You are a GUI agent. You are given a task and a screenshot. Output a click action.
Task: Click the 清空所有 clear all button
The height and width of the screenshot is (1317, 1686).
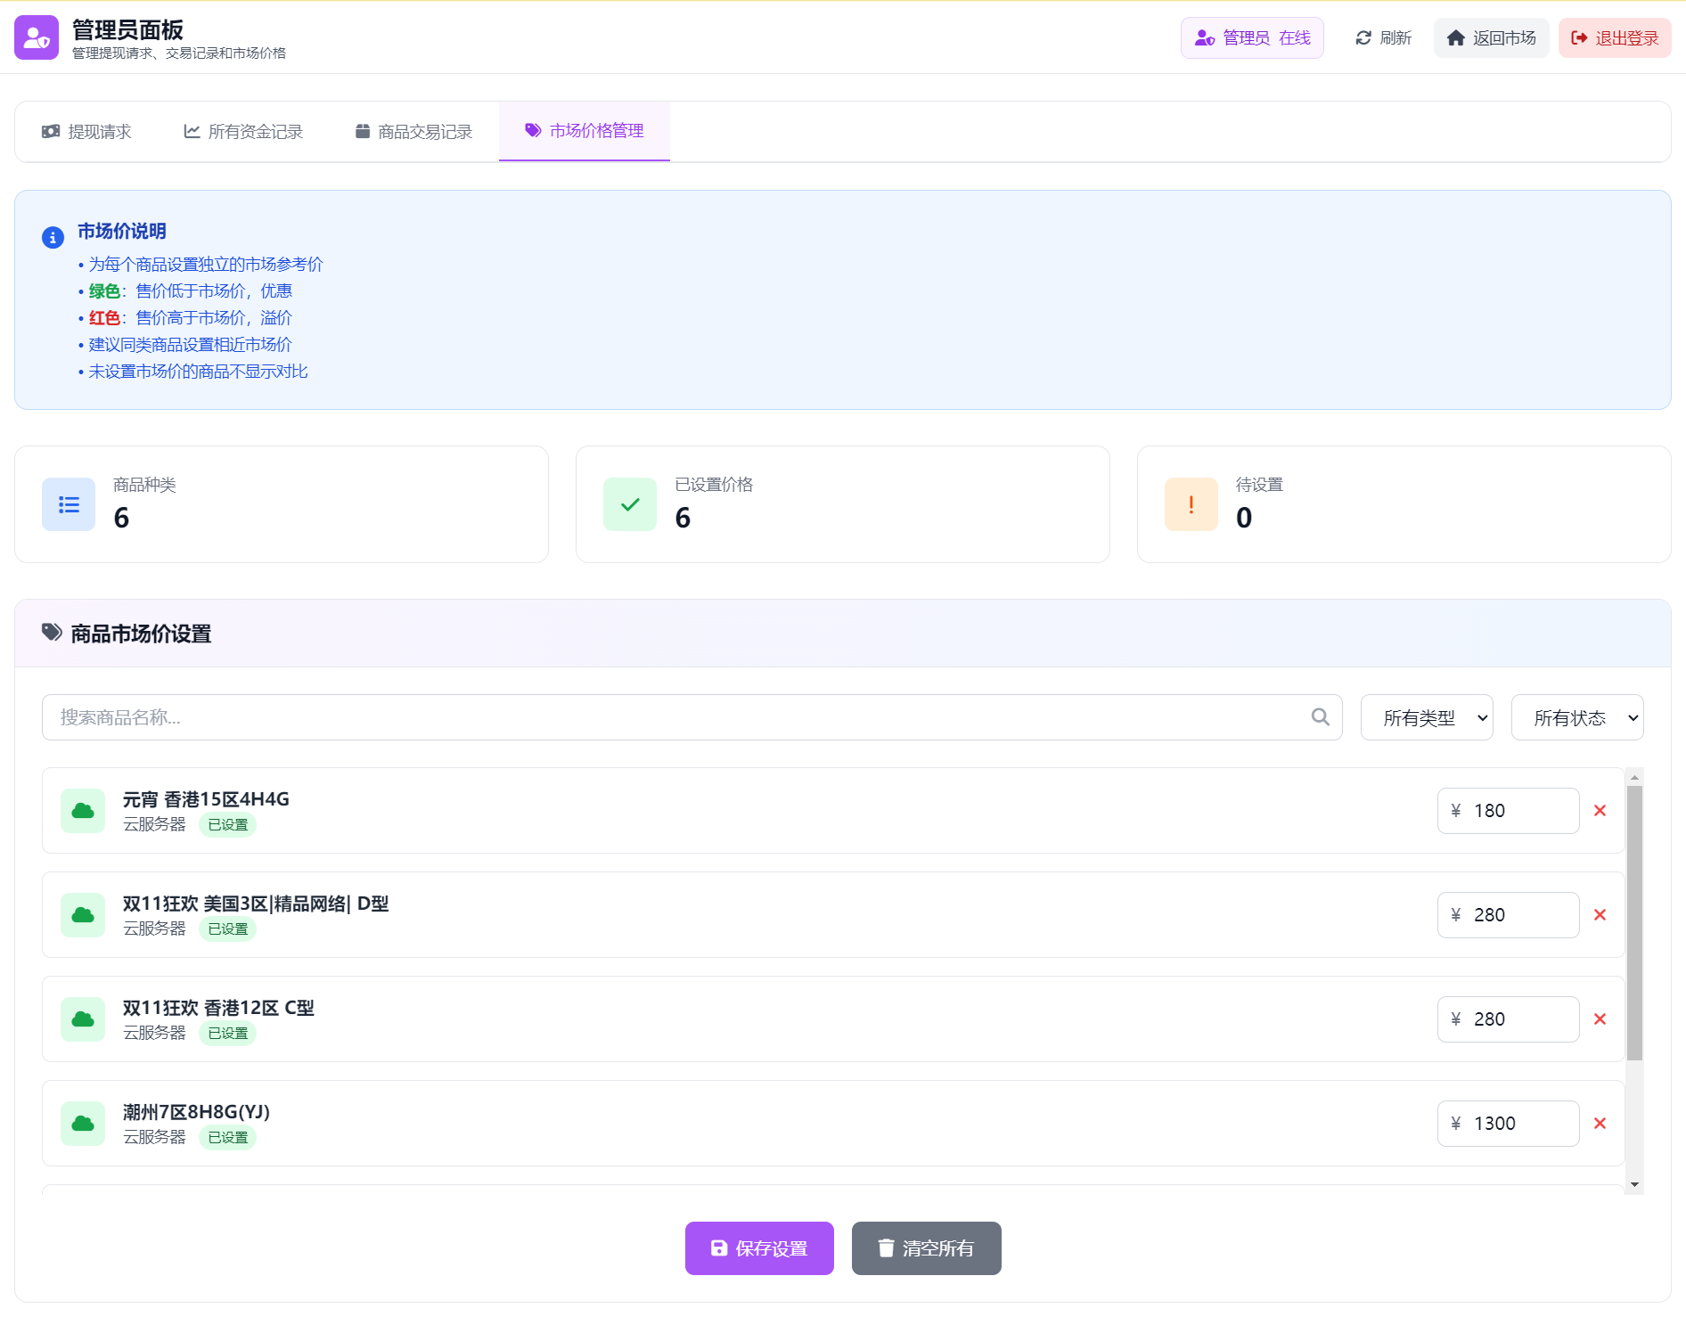pyautogui.click(x=927, y=1248)
